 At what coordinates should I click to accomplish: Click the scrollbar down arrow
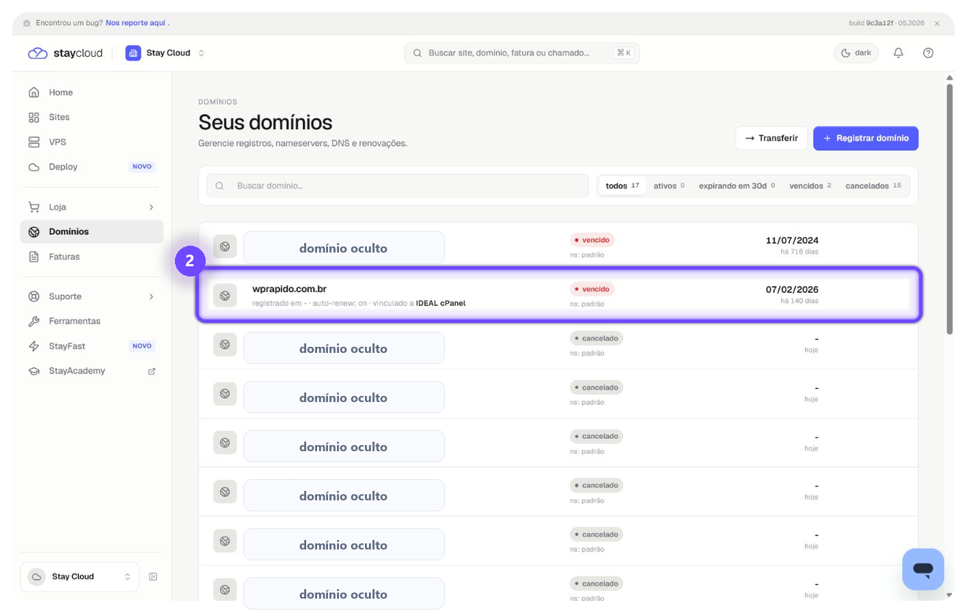949,595
